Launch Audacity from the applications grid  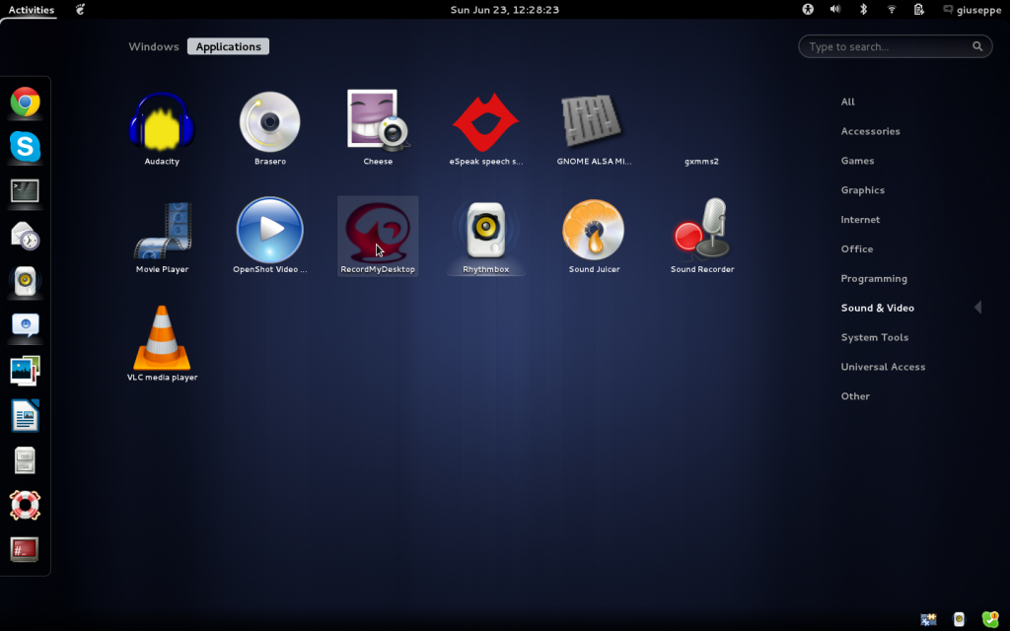(162, 128)
